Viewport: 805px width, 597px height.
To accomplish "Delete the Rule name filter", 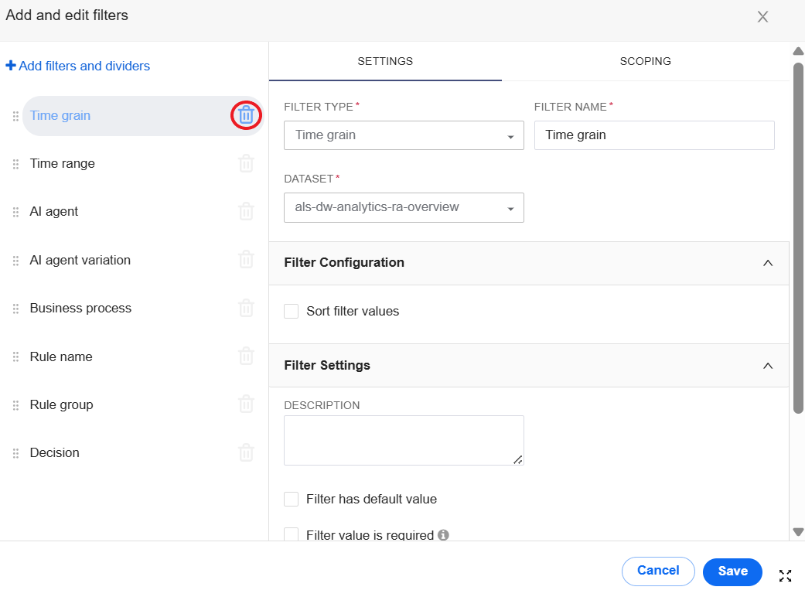I will click(x=247, y=356).
